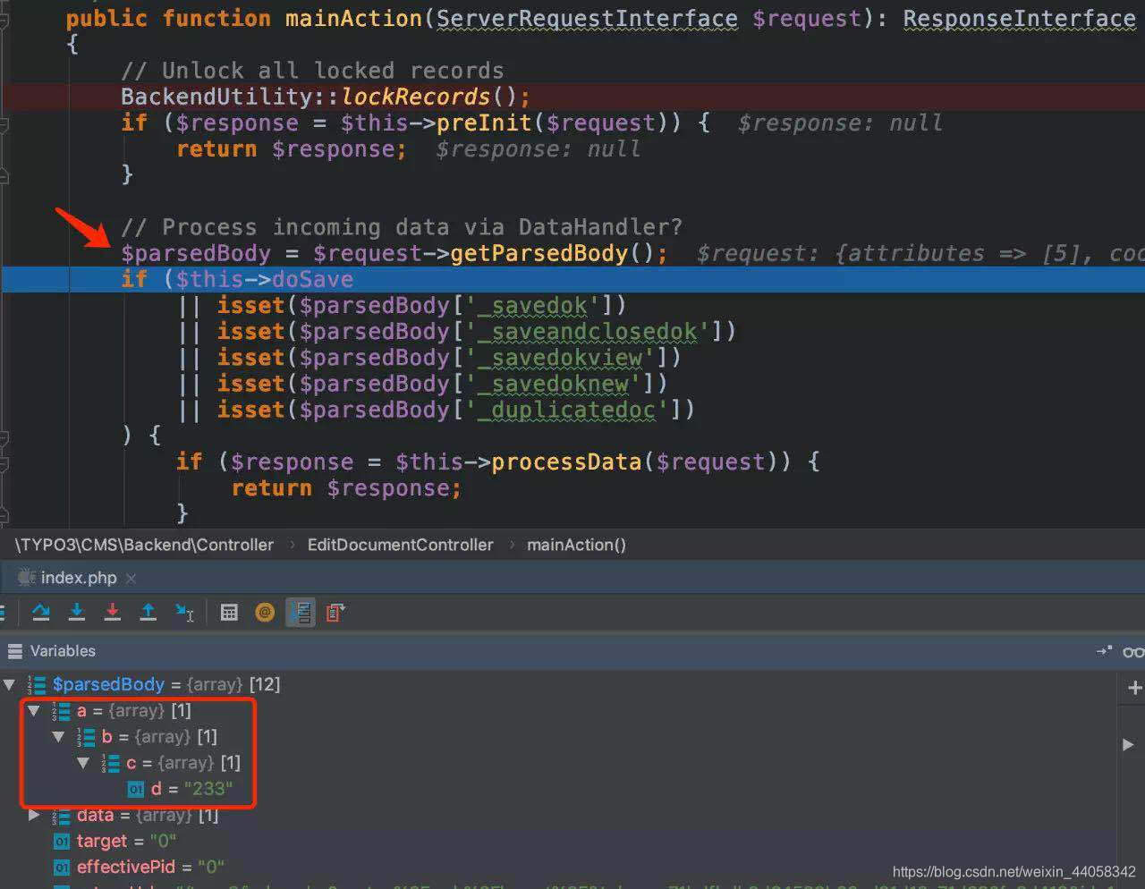
Task: Click the "return $response;" line under preInit
Action: [x=292, y=148]
